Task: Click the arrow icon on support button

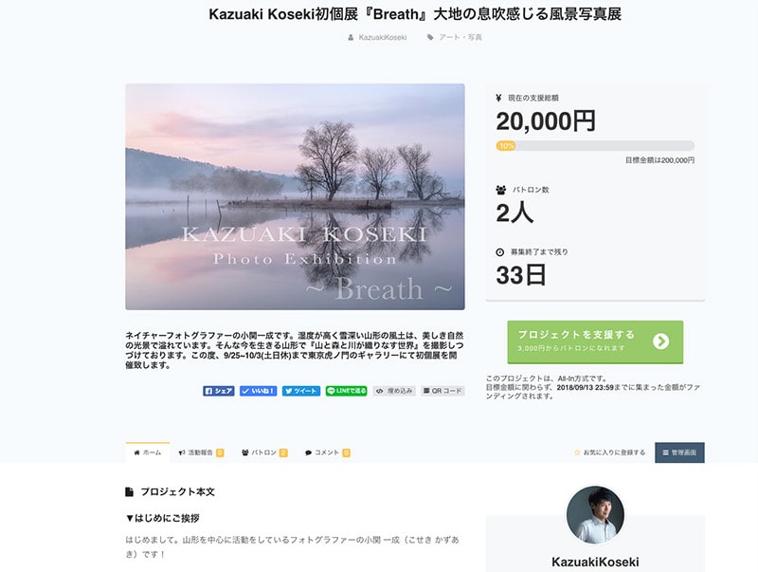Action: (x=660, y=341)
